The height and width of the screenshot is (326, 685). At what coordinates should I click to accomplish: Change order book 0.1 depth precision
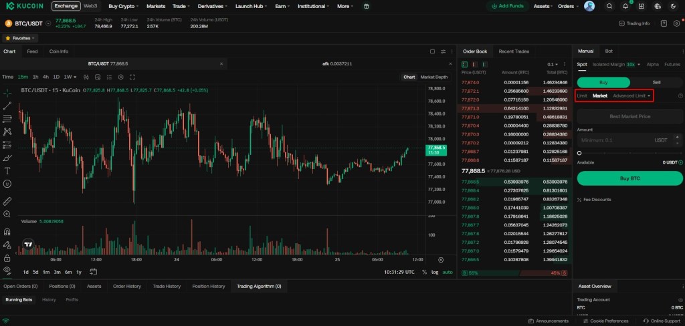click(553, 64)
